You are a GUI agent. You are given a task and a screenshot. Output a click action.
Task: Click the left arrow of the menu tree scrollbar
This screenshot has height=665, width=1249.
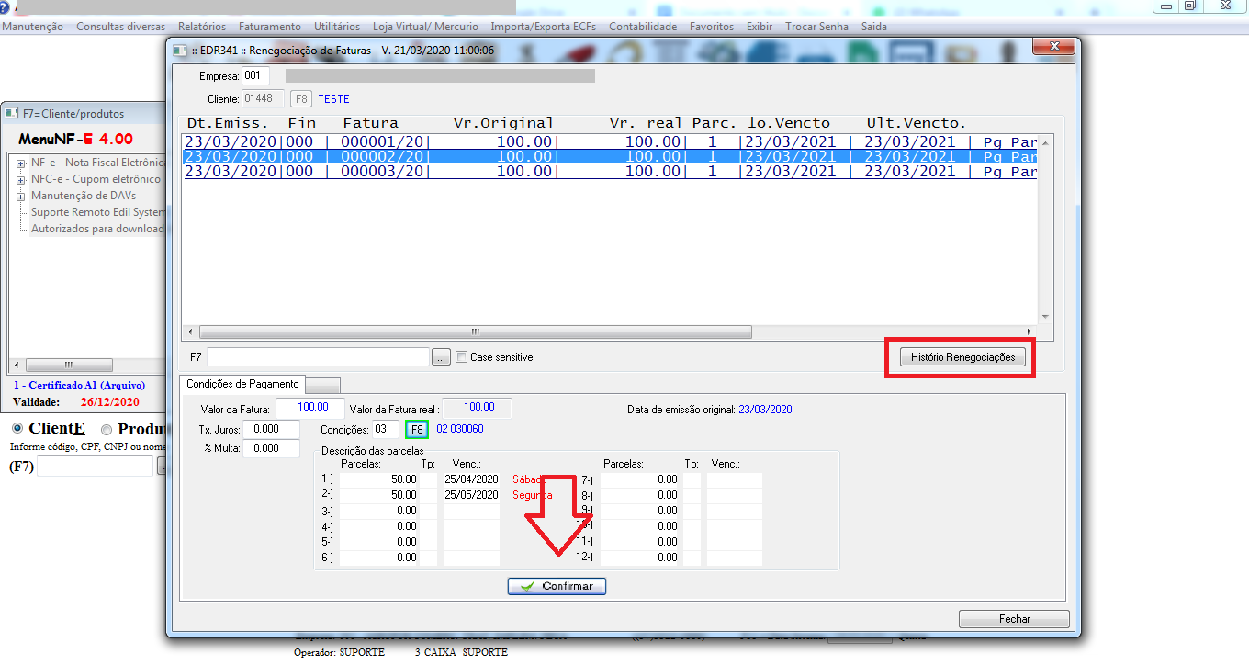[x=15, y=365]
